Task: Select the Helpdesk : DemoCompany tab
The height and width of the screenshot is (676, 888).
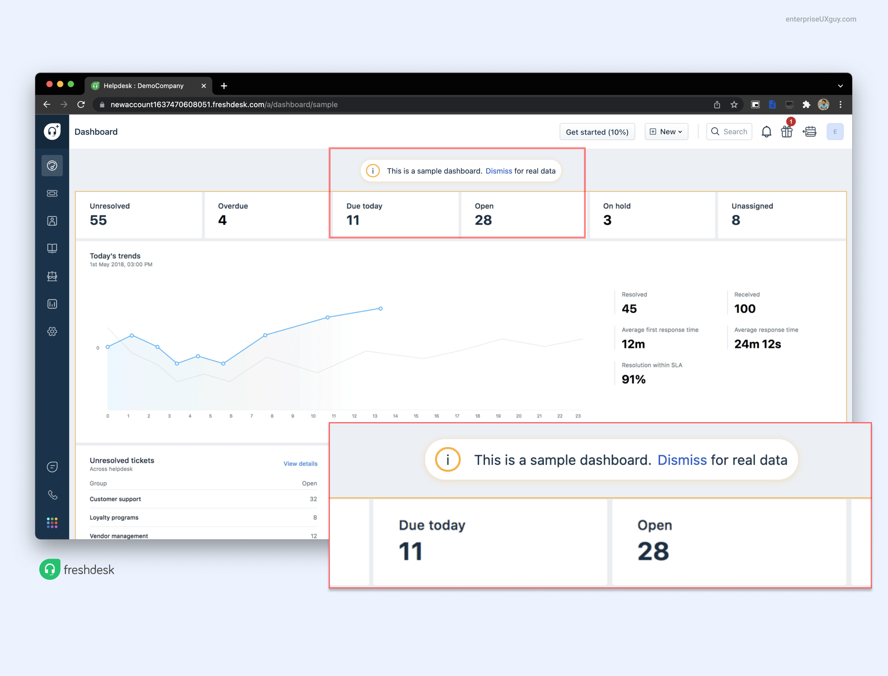Action: point(143,86)
